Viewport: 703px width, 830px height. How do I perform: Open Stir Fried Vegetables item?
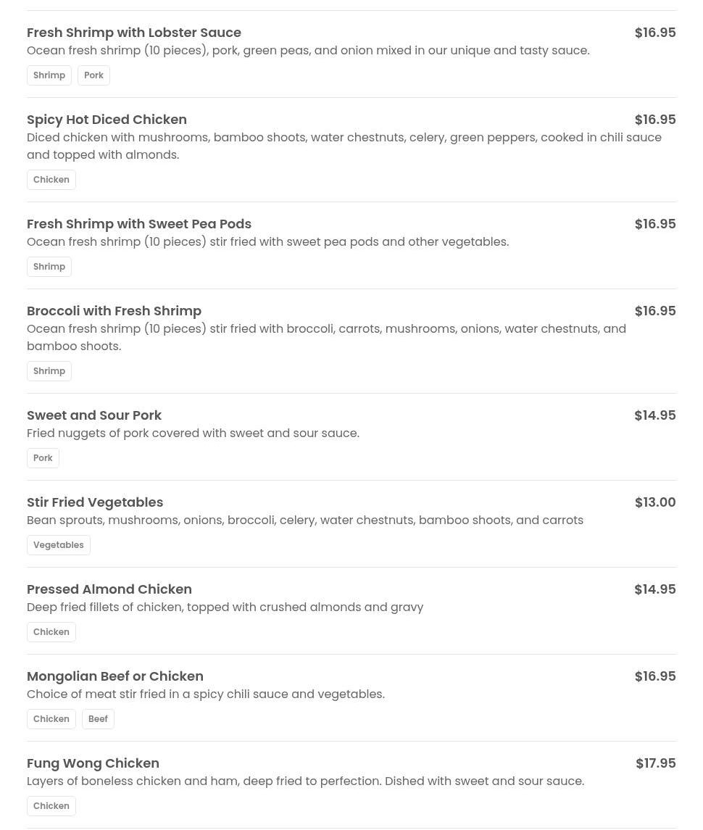click(x=95, y=502)
